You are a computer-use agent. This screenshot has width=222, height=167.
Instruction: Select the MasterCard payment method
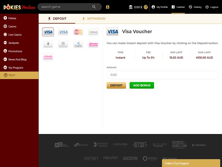click(x=78, y=32)
